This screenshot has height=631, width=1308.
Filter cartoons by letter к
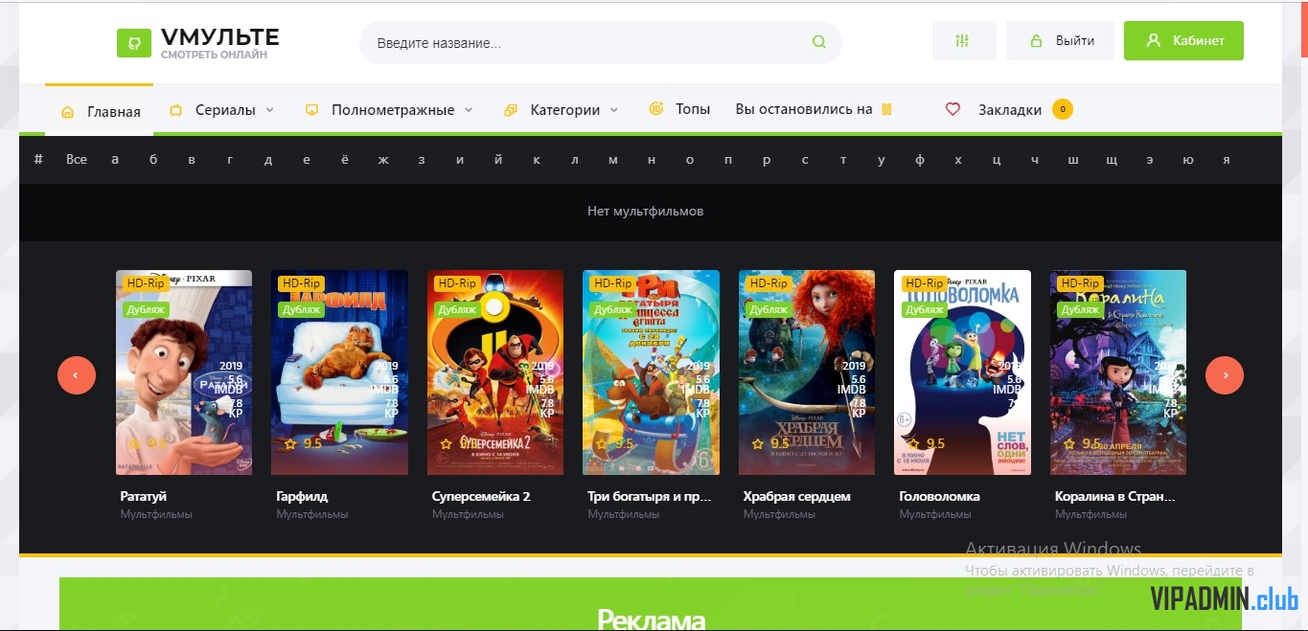pos(537,160)
